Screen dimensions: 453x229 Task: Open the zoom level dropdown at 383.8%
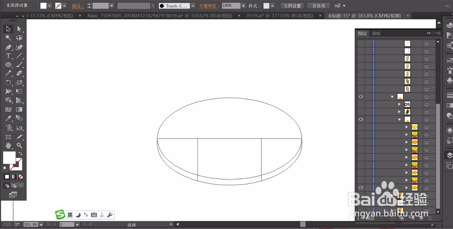(41, 224)
